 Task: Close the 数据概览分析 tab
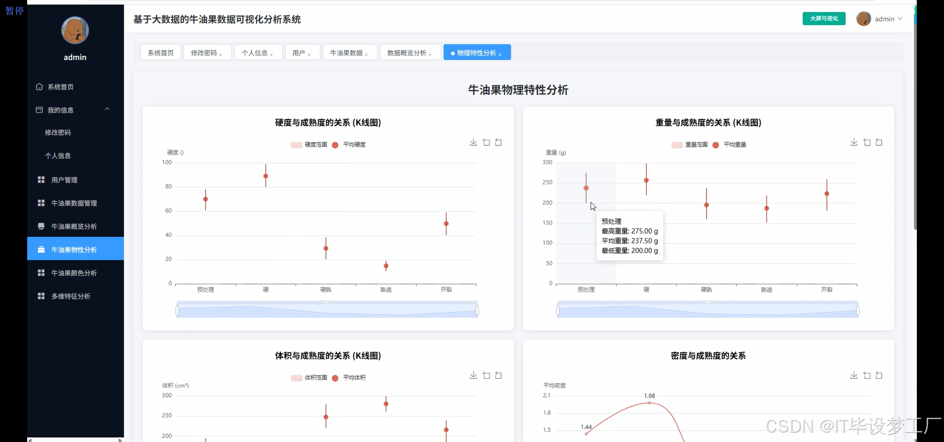point(430,54)
